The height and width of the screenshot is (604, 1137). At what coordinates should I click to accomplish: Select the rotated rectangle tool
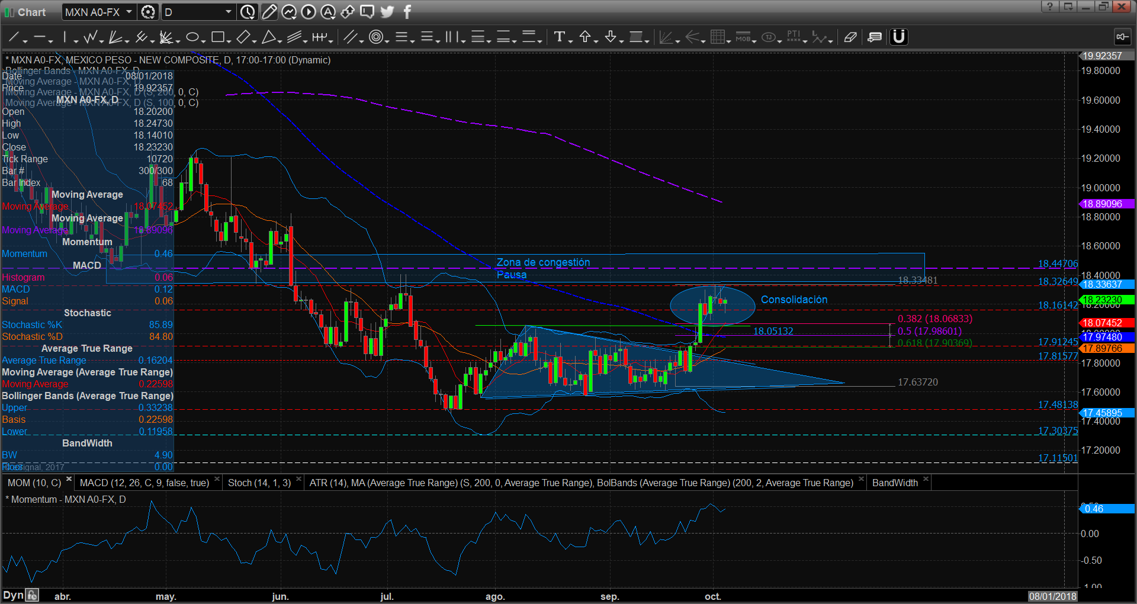click(x=243, y=37)
